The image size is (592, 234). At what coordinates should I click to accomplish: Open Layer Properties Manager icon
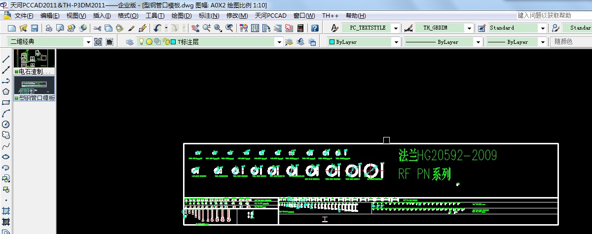[130, 42]
